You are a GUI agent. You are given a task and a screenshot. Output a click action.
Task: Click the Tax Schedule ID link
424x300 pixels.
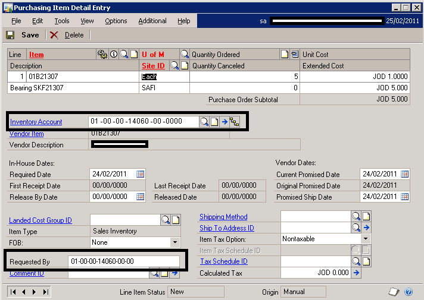(x=224, y=261)
